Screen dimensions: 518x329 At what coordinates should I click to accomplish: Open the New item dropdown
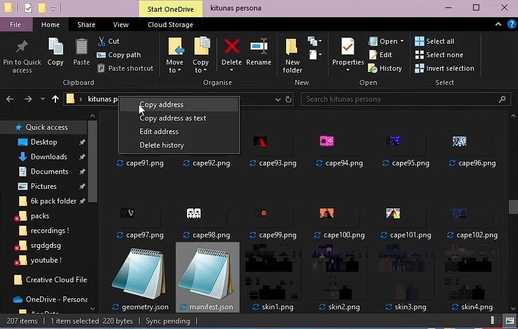315,41
